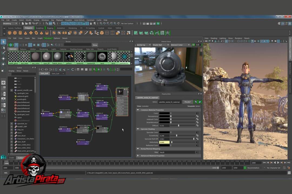Click the Maya home icon at bottom left
292x194 pixels.
(x=3, y=157)
